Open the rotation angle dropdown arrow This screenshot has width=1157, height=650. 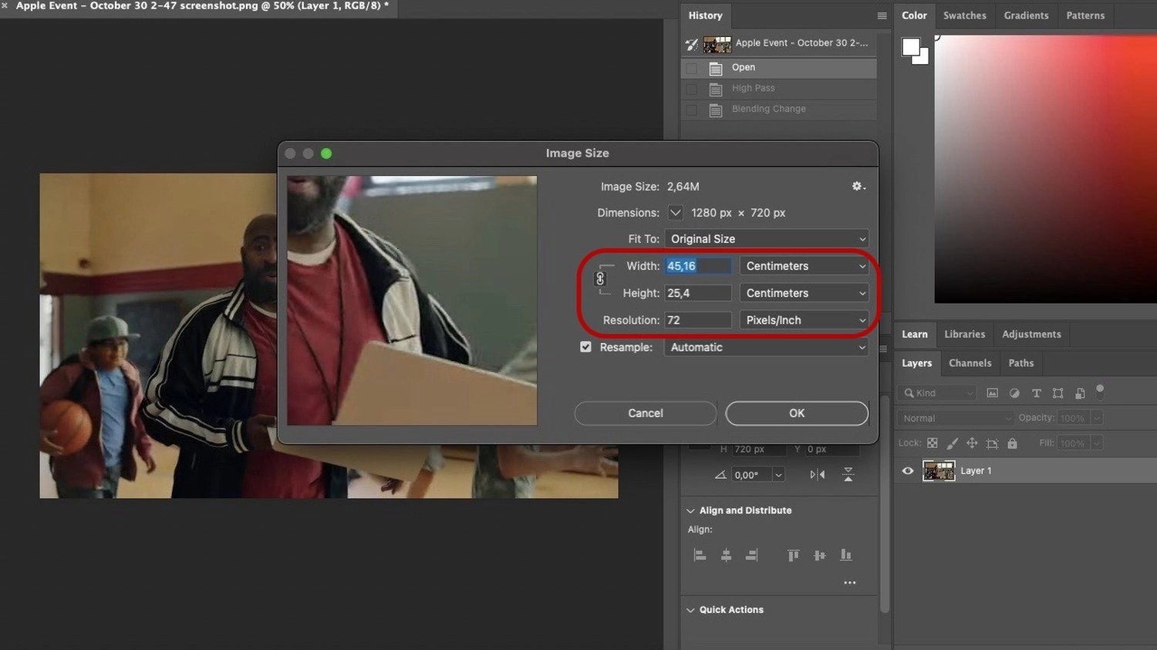click(778, 475)
